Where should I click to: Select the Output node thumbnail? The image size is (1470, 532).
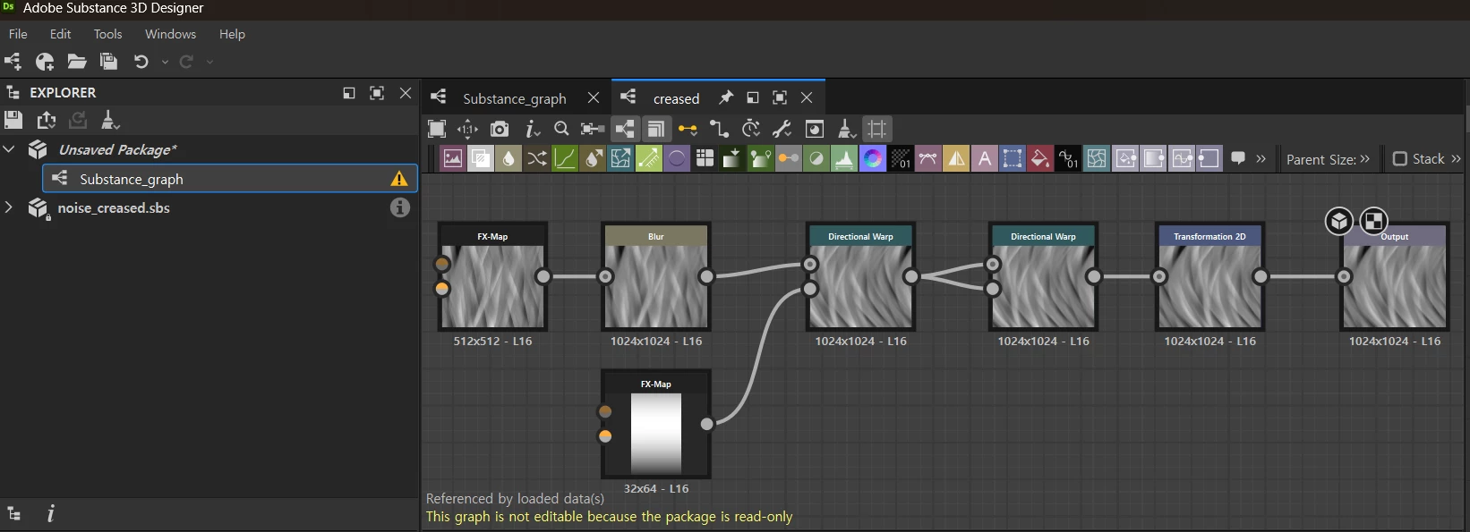click(1395, 287)
